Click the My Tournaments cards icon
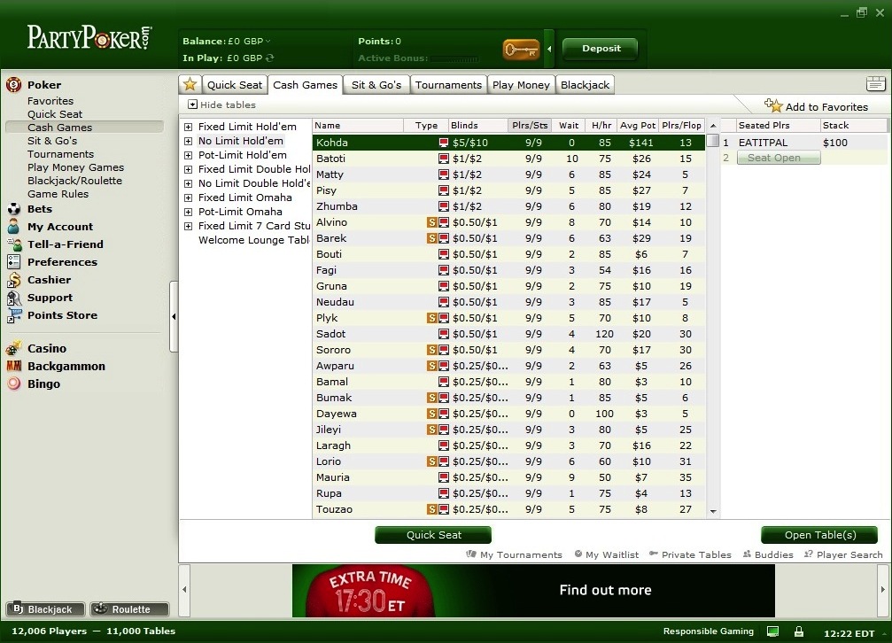The height and width of the screenshot is (643, 892). point(471,554)
